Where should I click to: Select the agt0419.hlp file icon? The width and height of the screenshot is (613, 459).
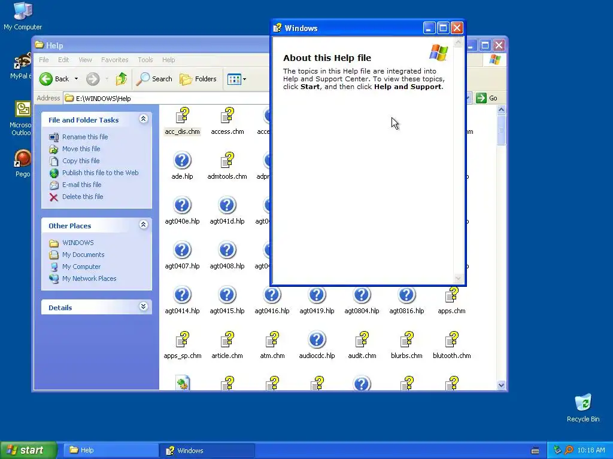point(317,295)
